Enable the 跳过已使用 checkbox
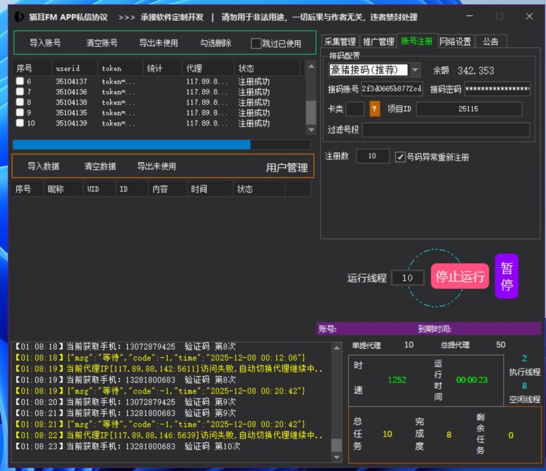The height and width of the screenshot is (471, 546). 256,44
